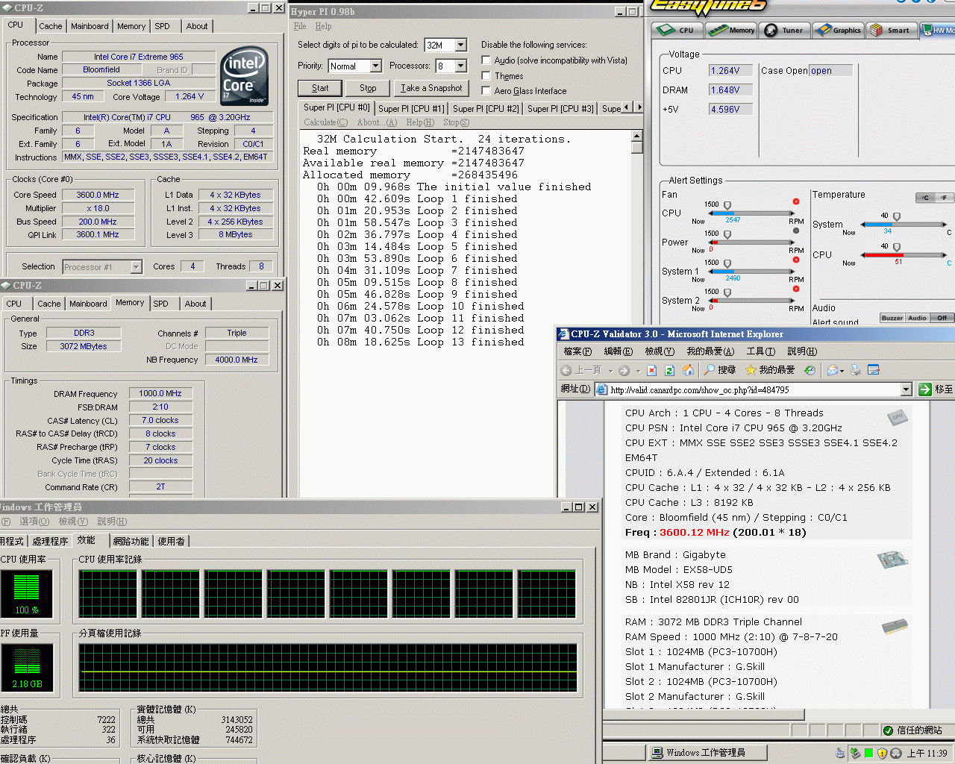Open SPD tab in lower CPU-Z window
This screenshot has height=764, width=955.
point(160,304)
